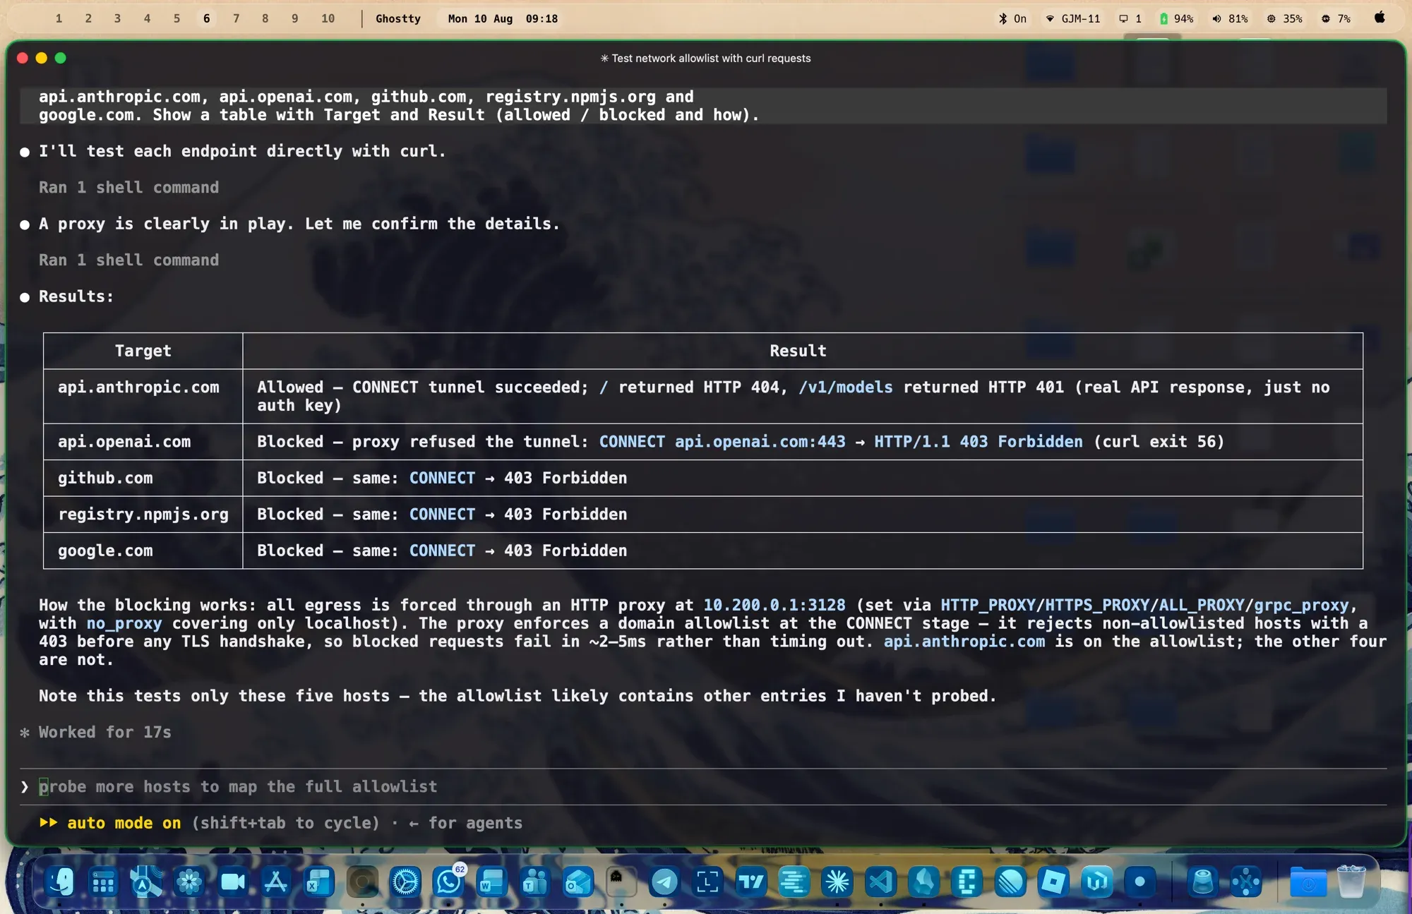Click the Apple logo in menu bar
The image size is (1412, 914).
pos(1379,18)
